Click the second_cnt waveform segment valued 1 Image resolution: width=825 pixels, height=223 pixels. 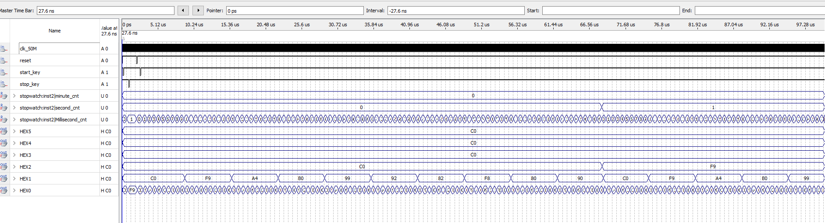point(713,107)
